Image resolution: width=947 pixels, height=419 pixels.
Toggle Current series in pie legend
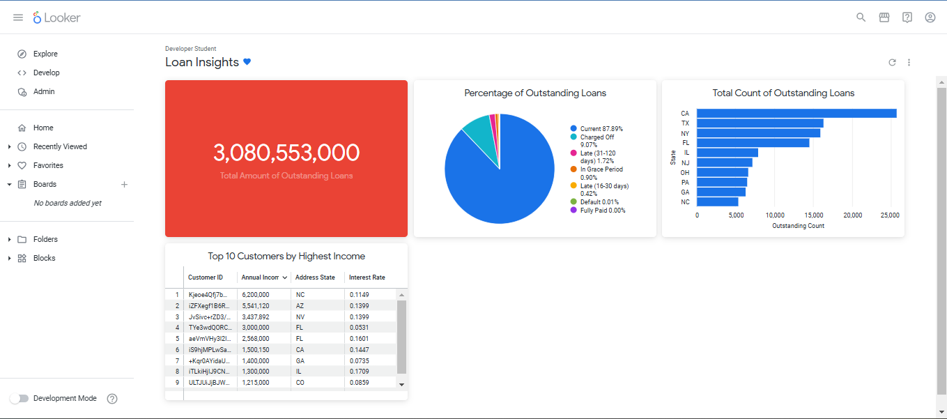click(601, 129)
